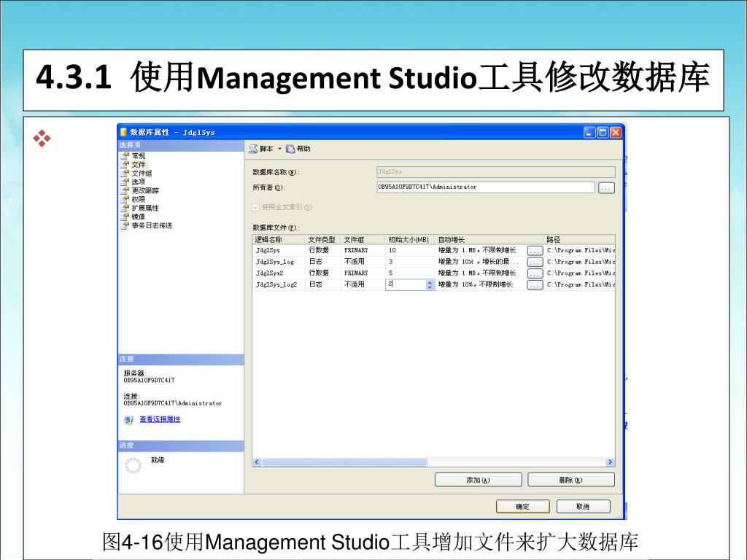Image resolution: width=747 pixels, height=560 pixels.
Task: Select the JdglSys logical name cell
Action: pos(279,250)
